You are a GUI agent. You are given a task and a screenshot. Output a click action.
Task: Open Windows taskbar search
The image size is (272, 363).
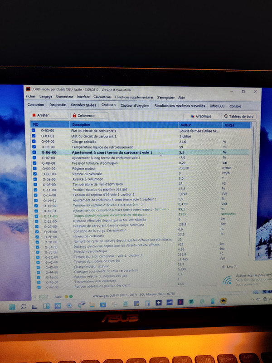(24, 307)
